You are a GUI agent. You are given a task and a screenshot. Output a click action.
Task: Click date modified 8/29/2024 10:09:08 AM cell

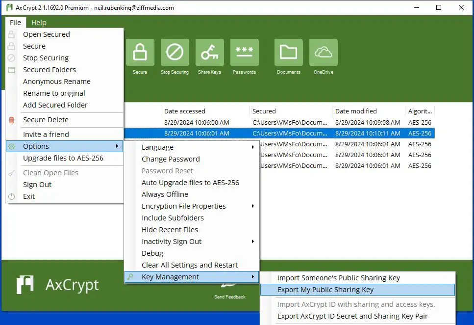point(368,123)
